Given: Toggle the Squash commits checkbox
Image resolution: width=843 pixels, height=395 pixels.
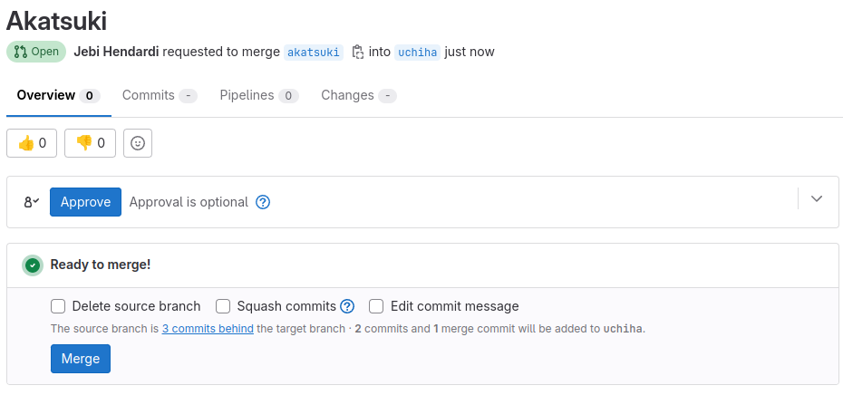Looking at the screenshot, I should pyautogui.click(x=222, y=306).
